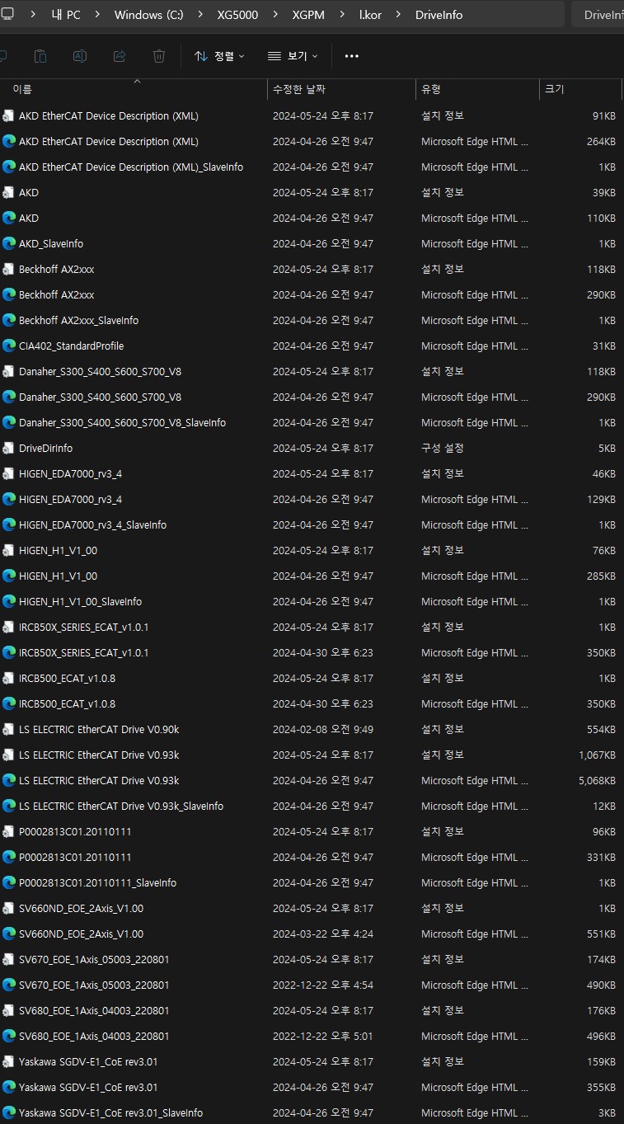This screenshot has width=624, height=1124.
Task: Expand the chevron after Windows (C:) in path
Action: click(204, 15)
